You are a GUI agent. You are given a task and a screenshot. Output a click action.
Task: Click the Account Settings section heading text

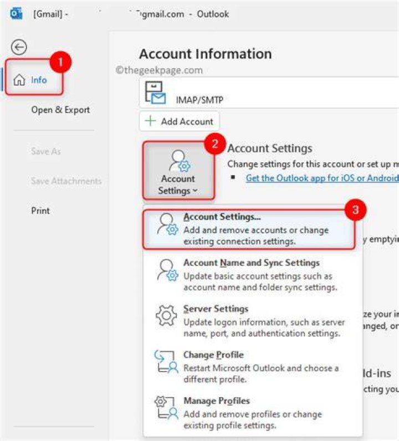269,148
